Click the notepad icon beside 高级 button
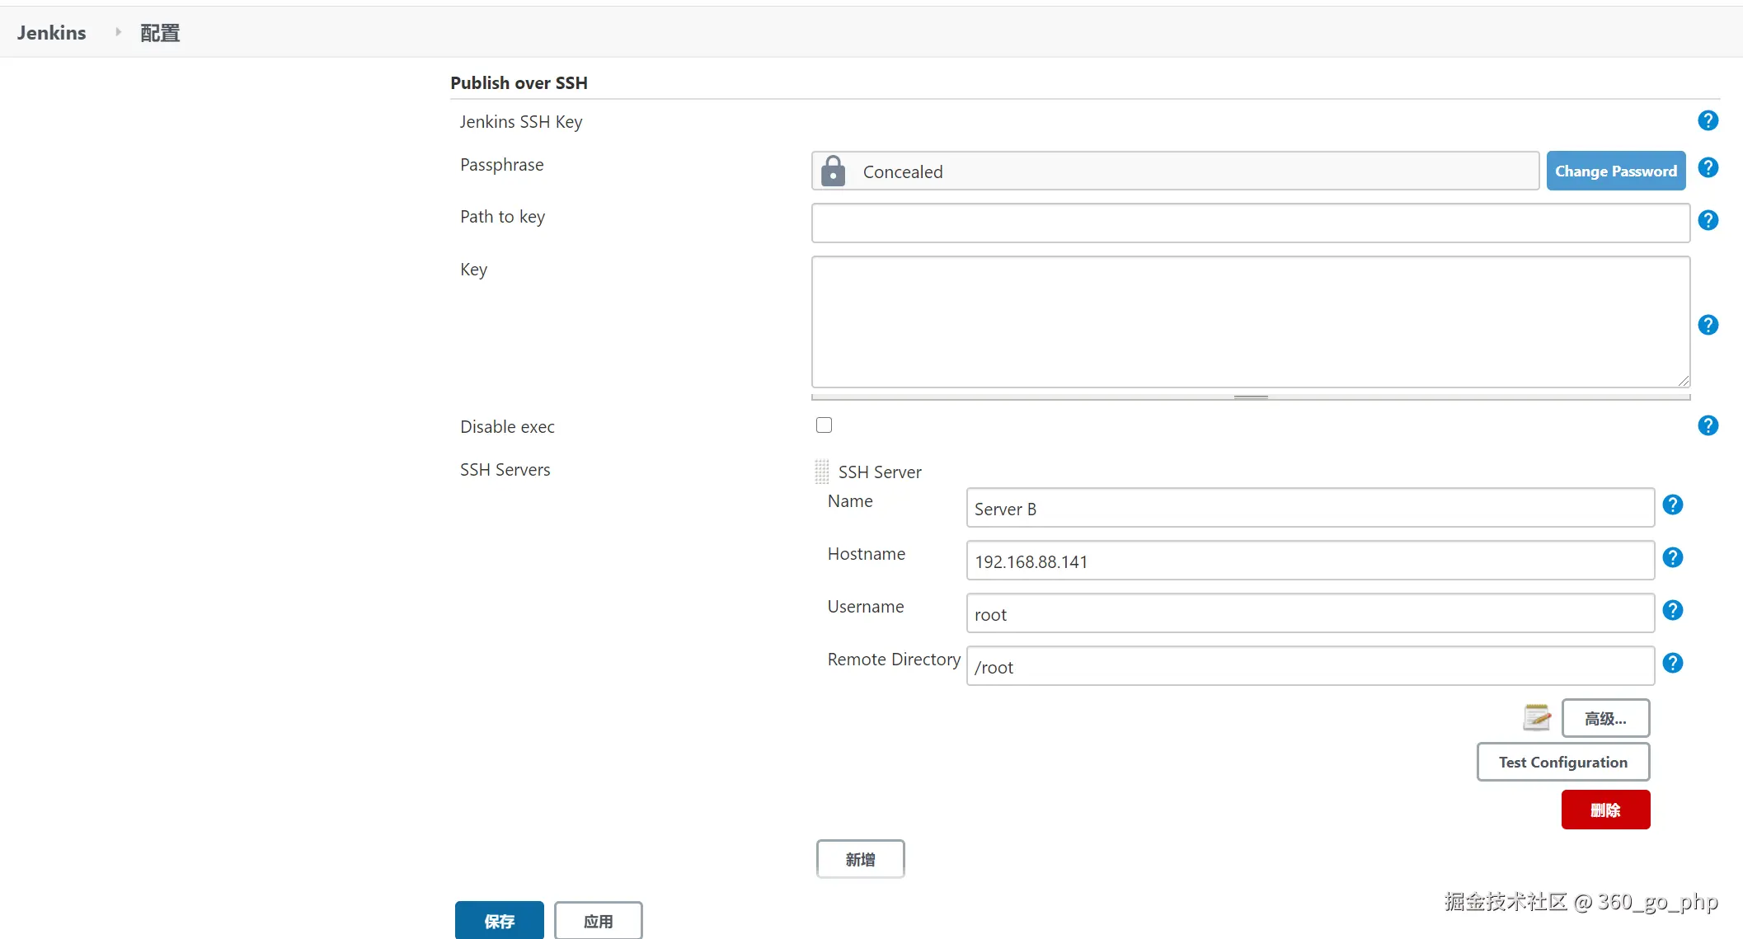Viewport: 1743px width, 939px height. coord(1536,717)
